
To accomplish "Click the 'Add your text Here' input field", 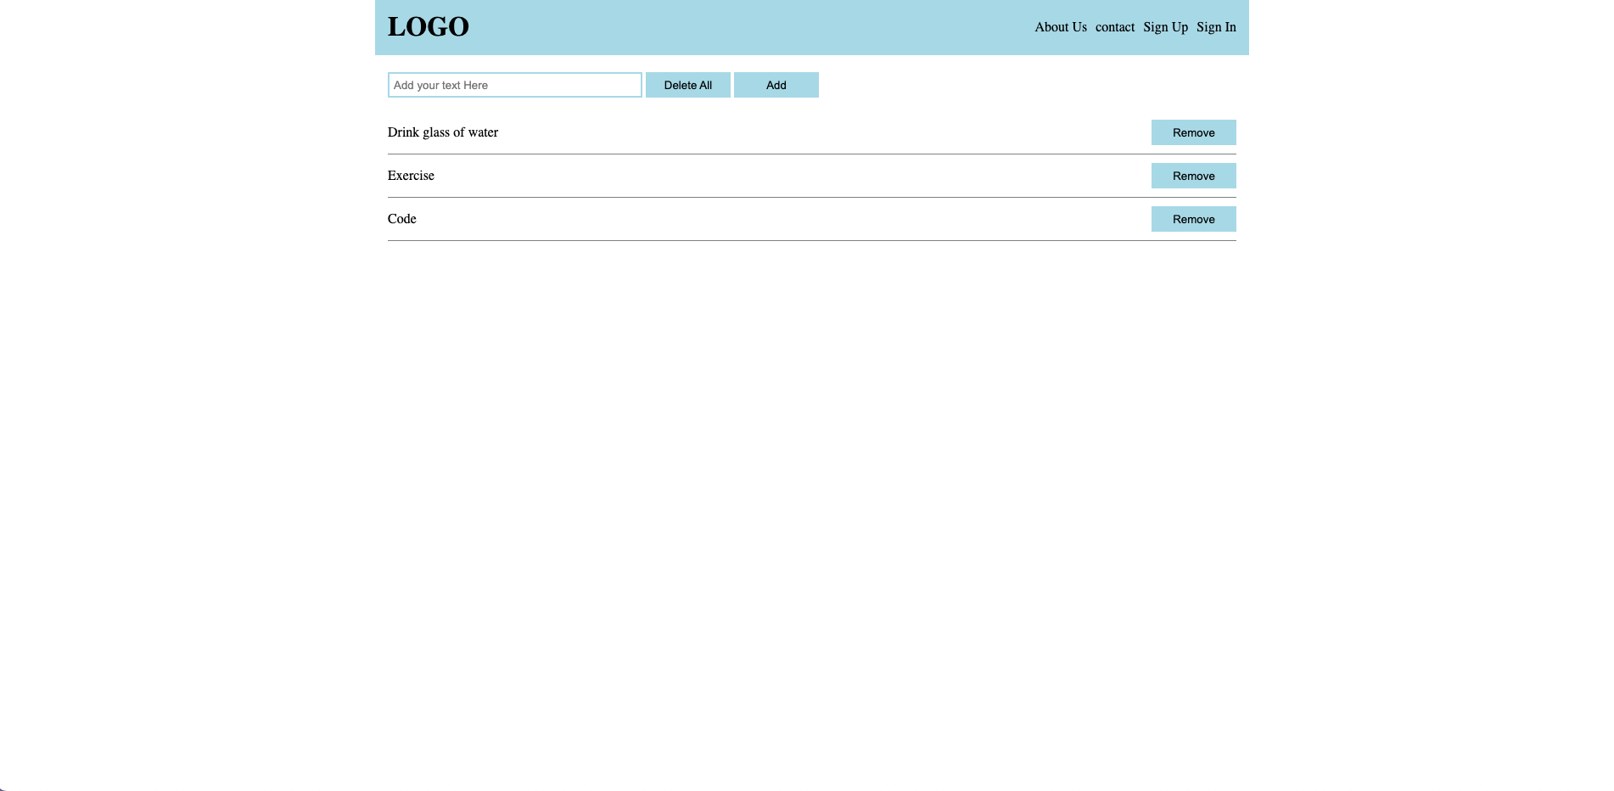I will (514, 84).
